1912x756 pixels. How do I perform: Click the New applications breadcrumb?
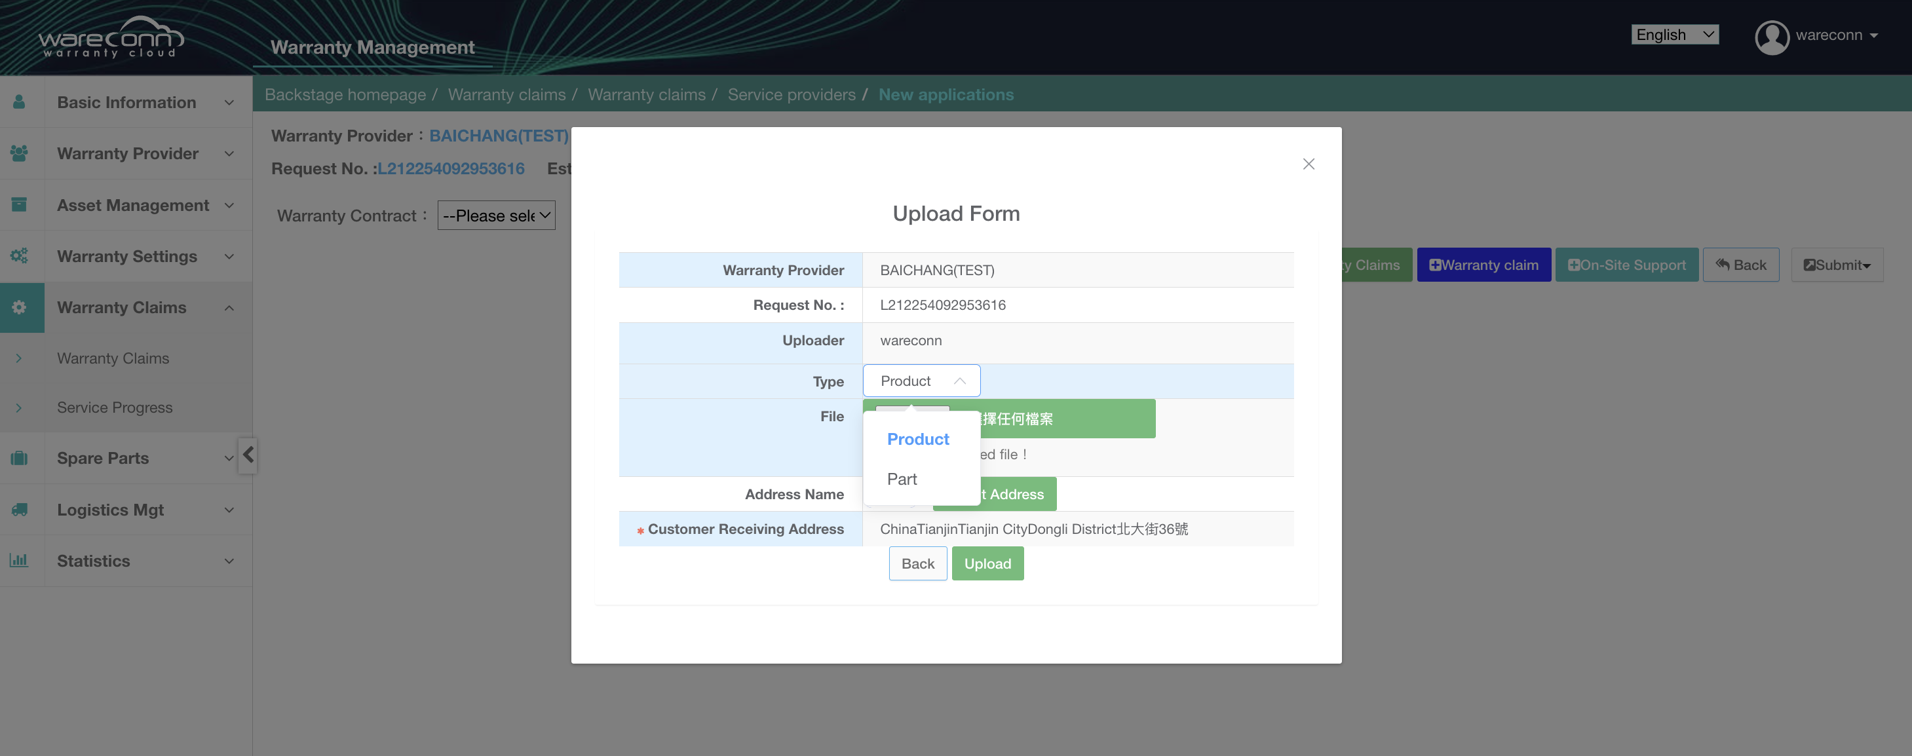coord(946,94)
